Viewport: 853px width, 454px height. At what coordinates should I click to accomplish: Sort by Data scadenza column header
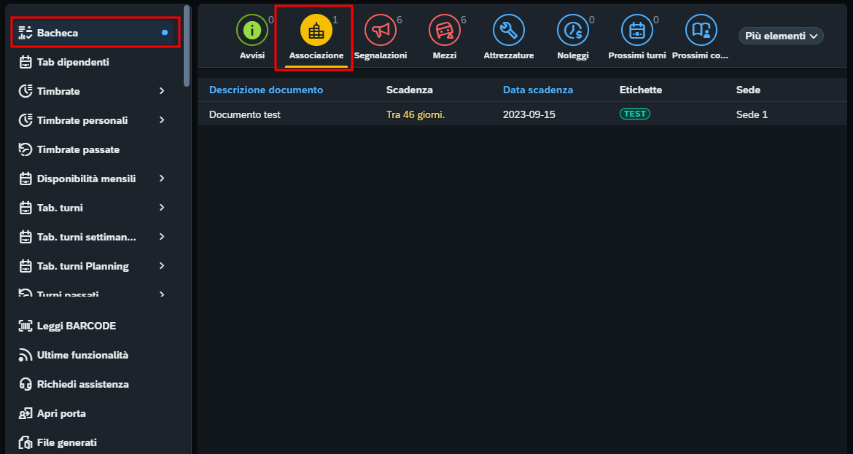point(537,90)
